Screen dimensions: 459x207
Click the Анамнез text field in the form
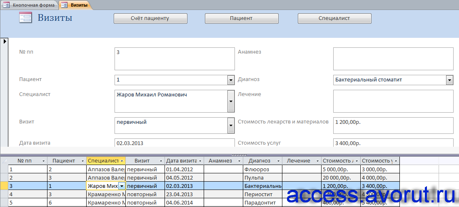pyautogui.click(x=393, y=59)
